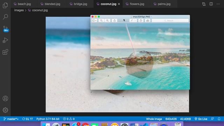This screenshot has height=126, width=224.
Task: Open the App Store icon in Dock
Action: (x=76, y=124)
